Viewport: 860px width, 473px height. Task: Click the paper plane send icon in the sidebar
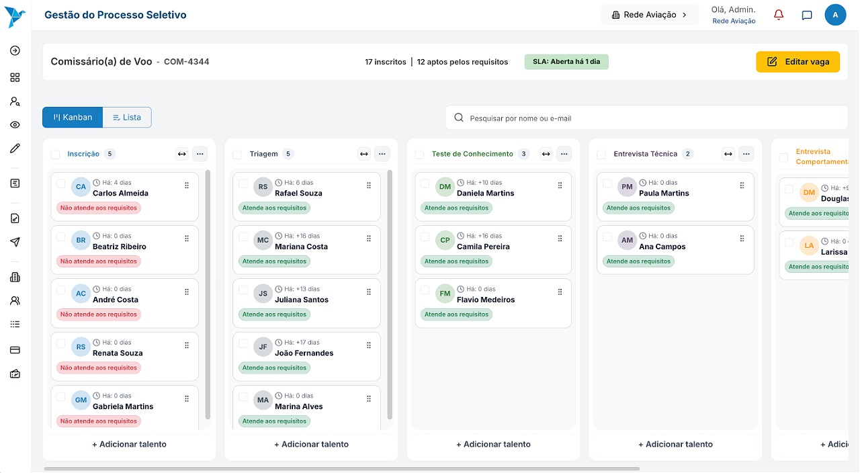click(15, 241)
